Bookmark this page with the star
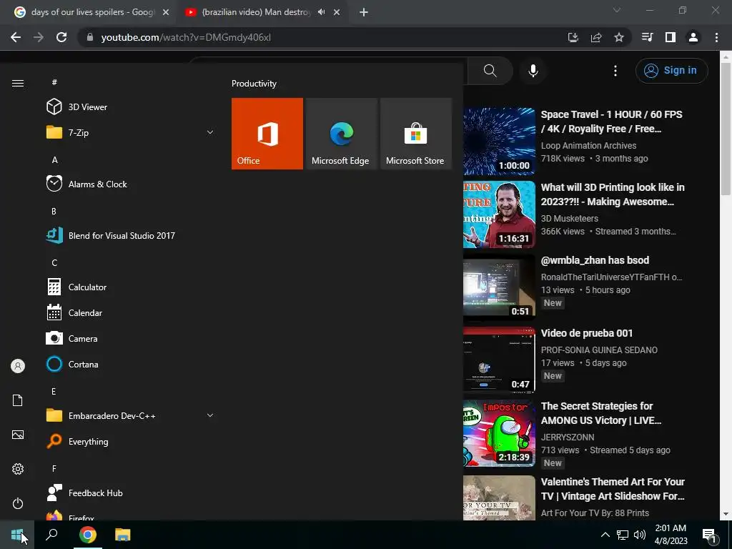 click(x=619, y=37)
